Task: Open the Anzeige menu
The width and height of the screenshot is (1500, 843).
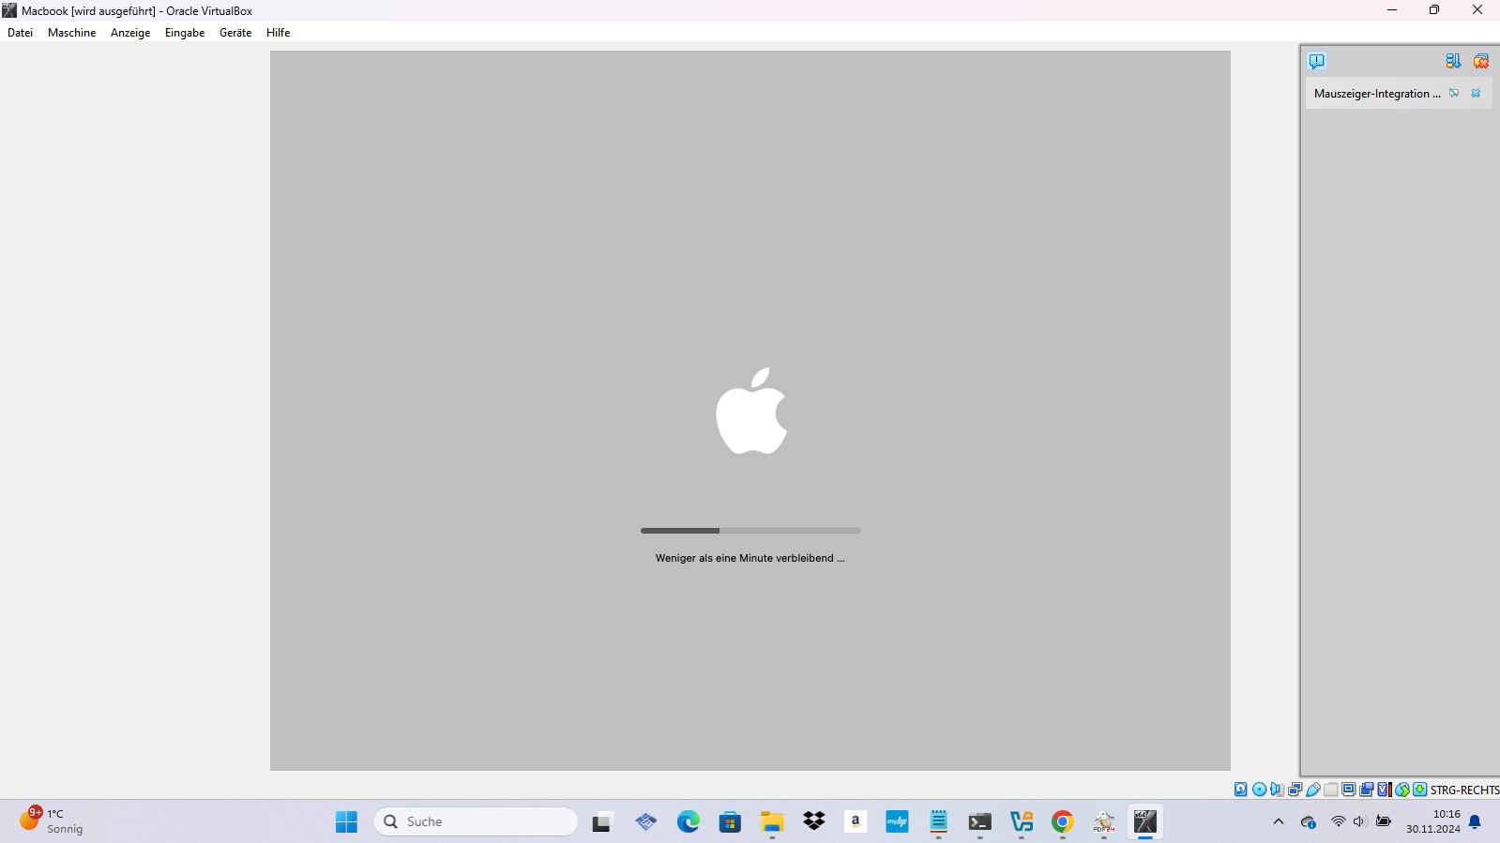Action: click(x=130, y=33)
